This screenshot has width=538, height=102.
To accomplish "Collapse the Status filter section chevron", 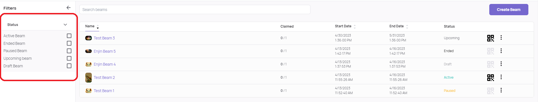I will pyautogui.click(x=65, y=25).
